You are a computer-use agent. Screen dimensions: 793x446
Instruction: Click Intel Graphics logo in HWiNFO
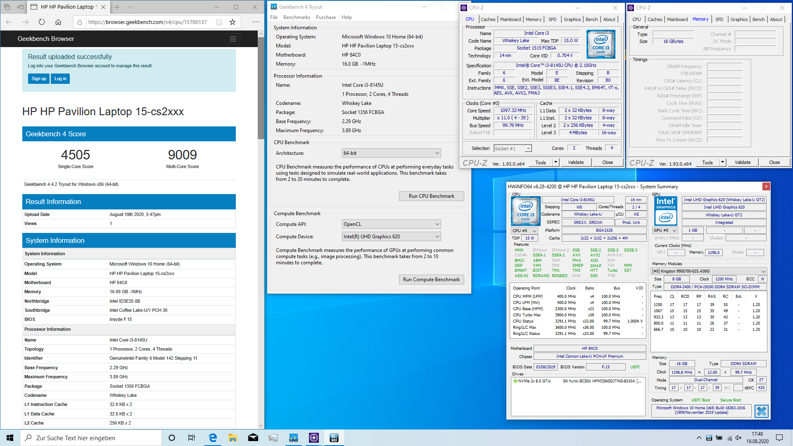coord(666,211)
